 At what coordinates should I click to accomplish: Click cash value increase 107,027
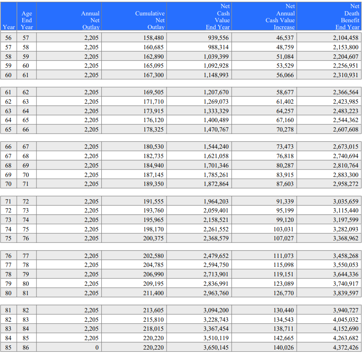[x=283, y=238]
